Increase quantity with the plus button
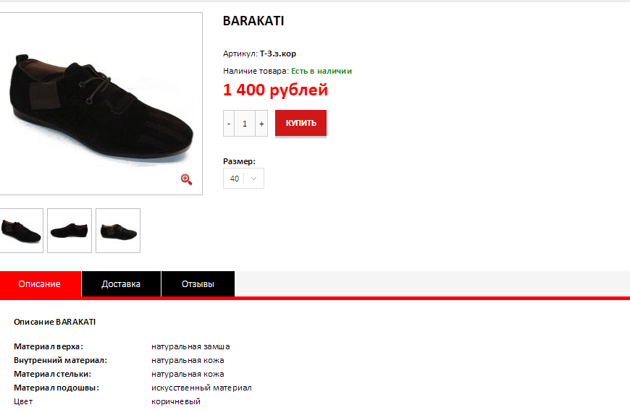The image size is (630, 410). tap(261, 124)
